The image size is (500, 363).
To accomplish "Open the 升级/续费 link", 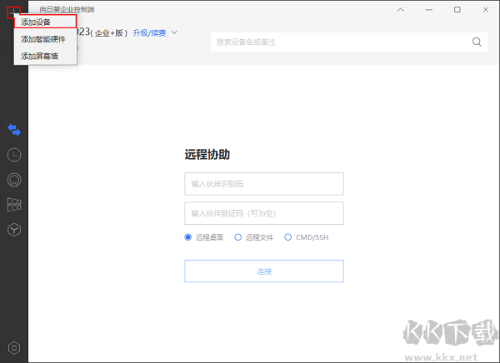I will tap(149, 32).
